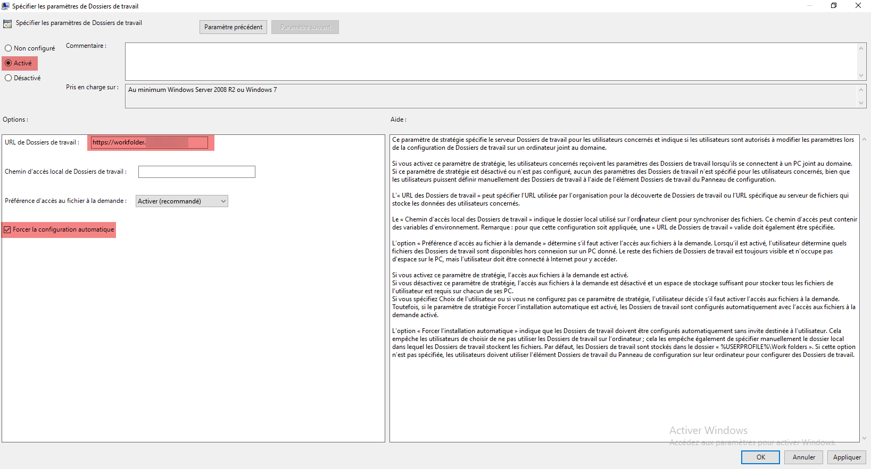This screenshot has width=871, height=469.
Task: Toggle Forcer la configuration automatique checkbox
Action: [7, 230]
